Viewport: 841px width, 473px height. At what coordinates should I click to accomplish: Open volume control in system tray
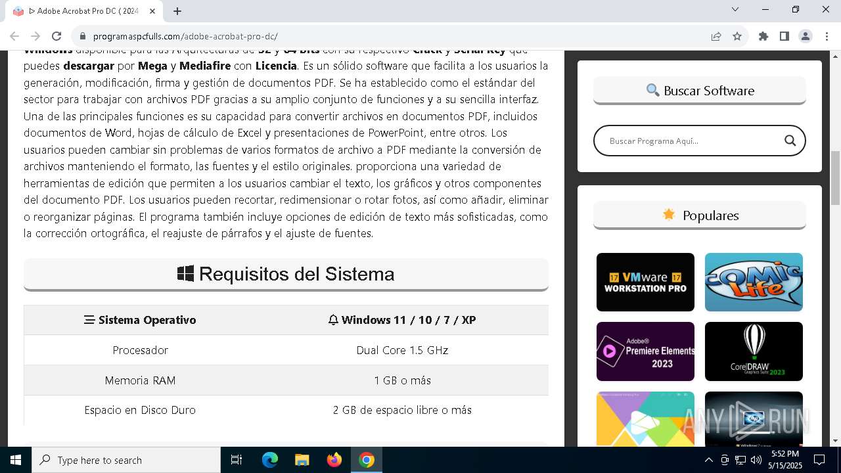pos(756,460)
